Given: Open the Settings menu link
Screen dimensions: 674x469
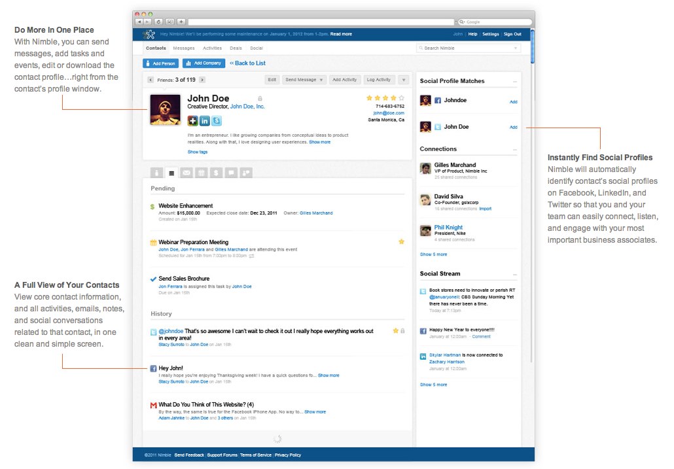Looking at the screenshot, I should (x=491, y=34).
